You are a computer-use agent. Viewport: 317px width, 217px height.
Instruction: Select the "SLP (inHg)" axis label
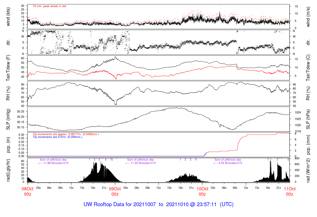tap(8, 119)
